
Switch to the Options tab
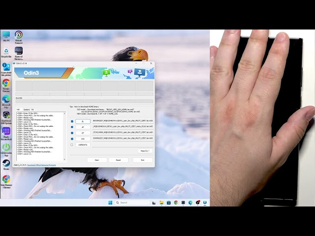[26, 110]
